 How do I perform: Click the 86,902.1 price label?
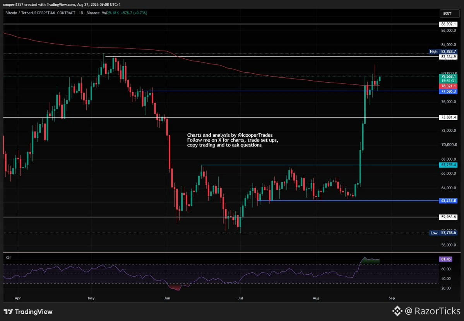coord(448,24)
